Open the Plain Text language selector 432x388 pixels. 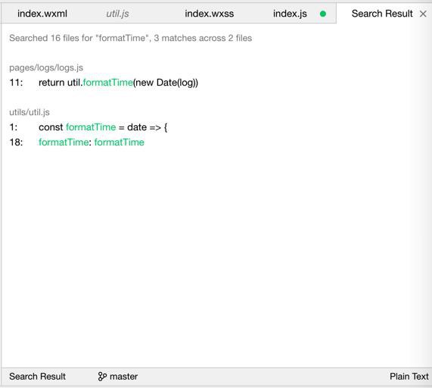409,377
